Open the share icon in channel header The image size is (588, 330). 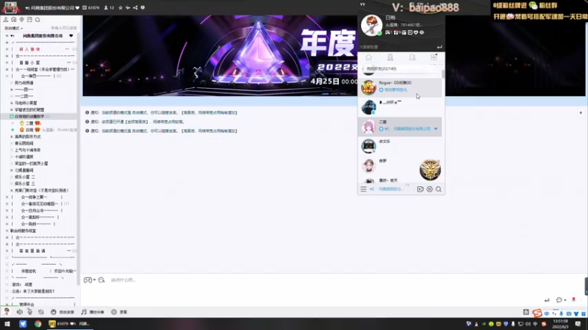[x=135, y=7]
